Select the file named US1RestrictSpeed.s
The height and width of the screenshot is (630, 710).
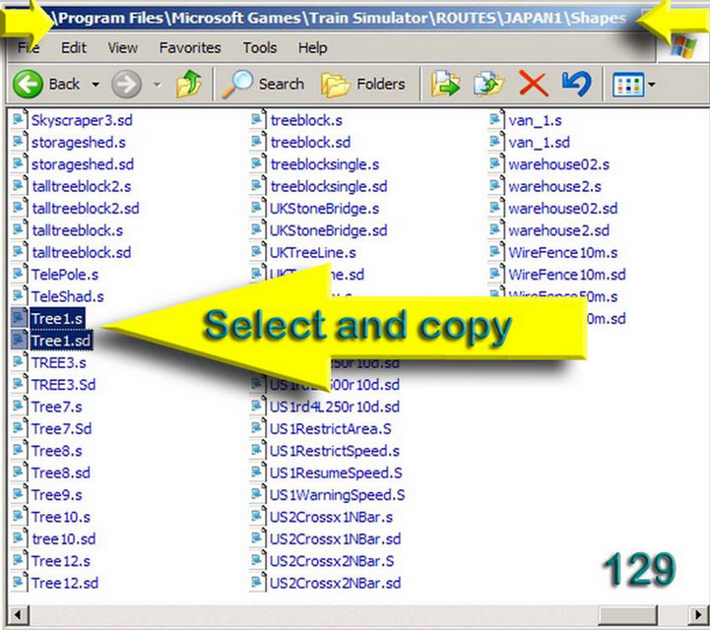[335, 450]
